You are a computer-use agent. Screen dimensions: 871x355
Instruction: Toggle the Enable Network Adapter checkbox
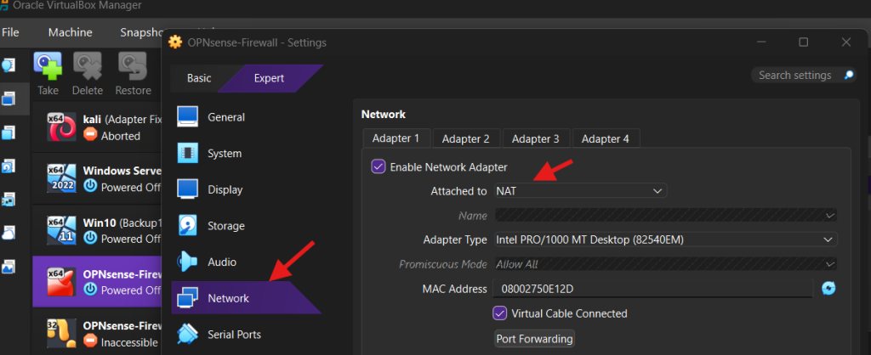[379, 167]
